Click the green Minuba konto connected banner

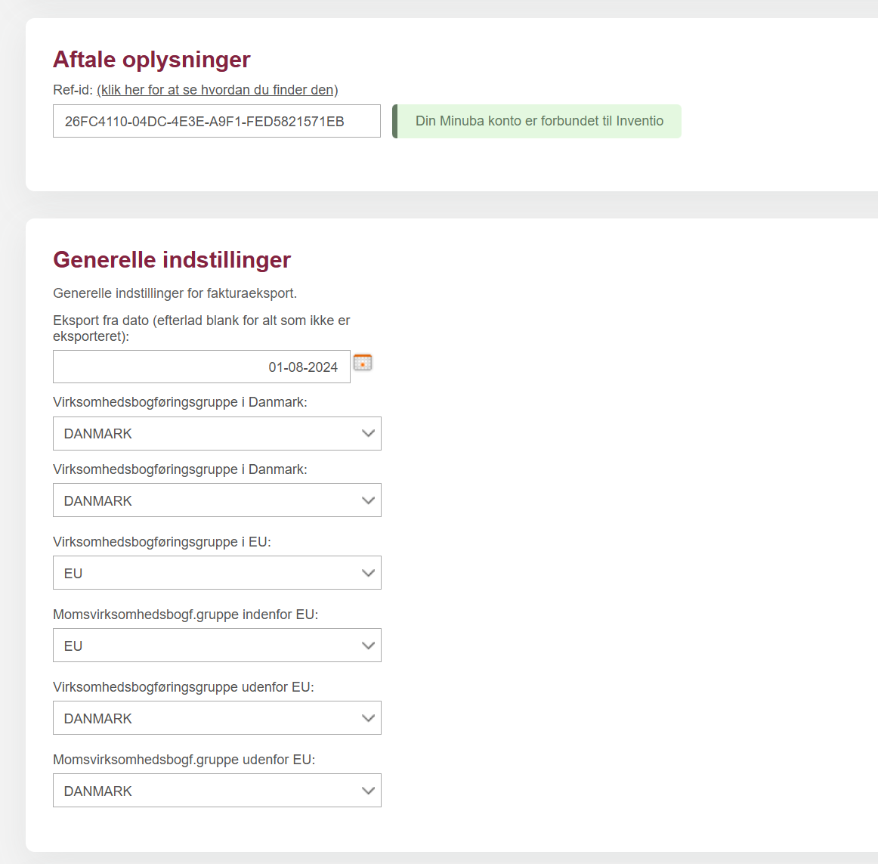537,121
